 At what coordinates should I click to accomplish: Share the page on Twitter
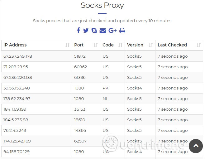point(86,31)
